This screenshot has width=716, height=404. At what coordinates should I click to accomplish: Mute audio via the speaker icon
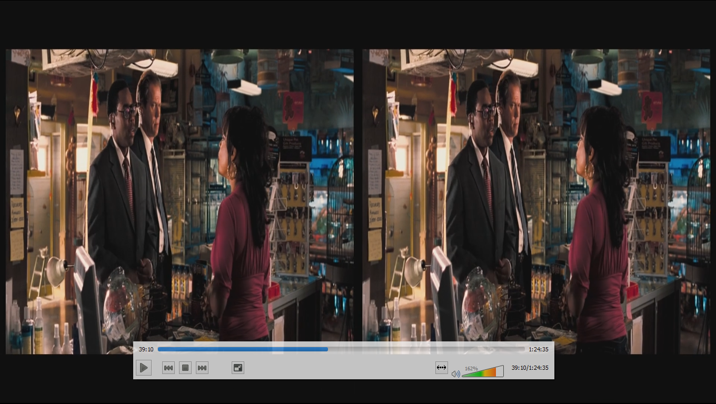click(455, 373)
